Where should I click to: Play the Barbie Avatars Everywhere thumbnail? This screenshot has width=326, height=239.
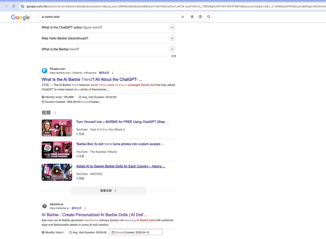(57, 150)
